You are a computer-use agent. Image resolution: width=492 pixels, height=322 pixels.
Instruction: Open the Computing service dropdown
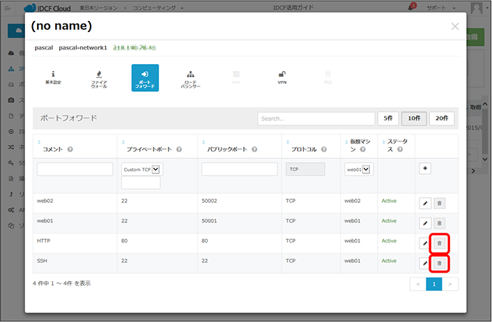tap(157, 8)
